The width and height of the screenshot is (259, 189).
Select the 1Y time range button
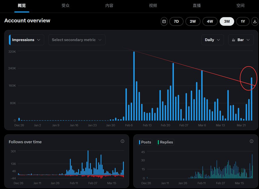tap(243, 21)
